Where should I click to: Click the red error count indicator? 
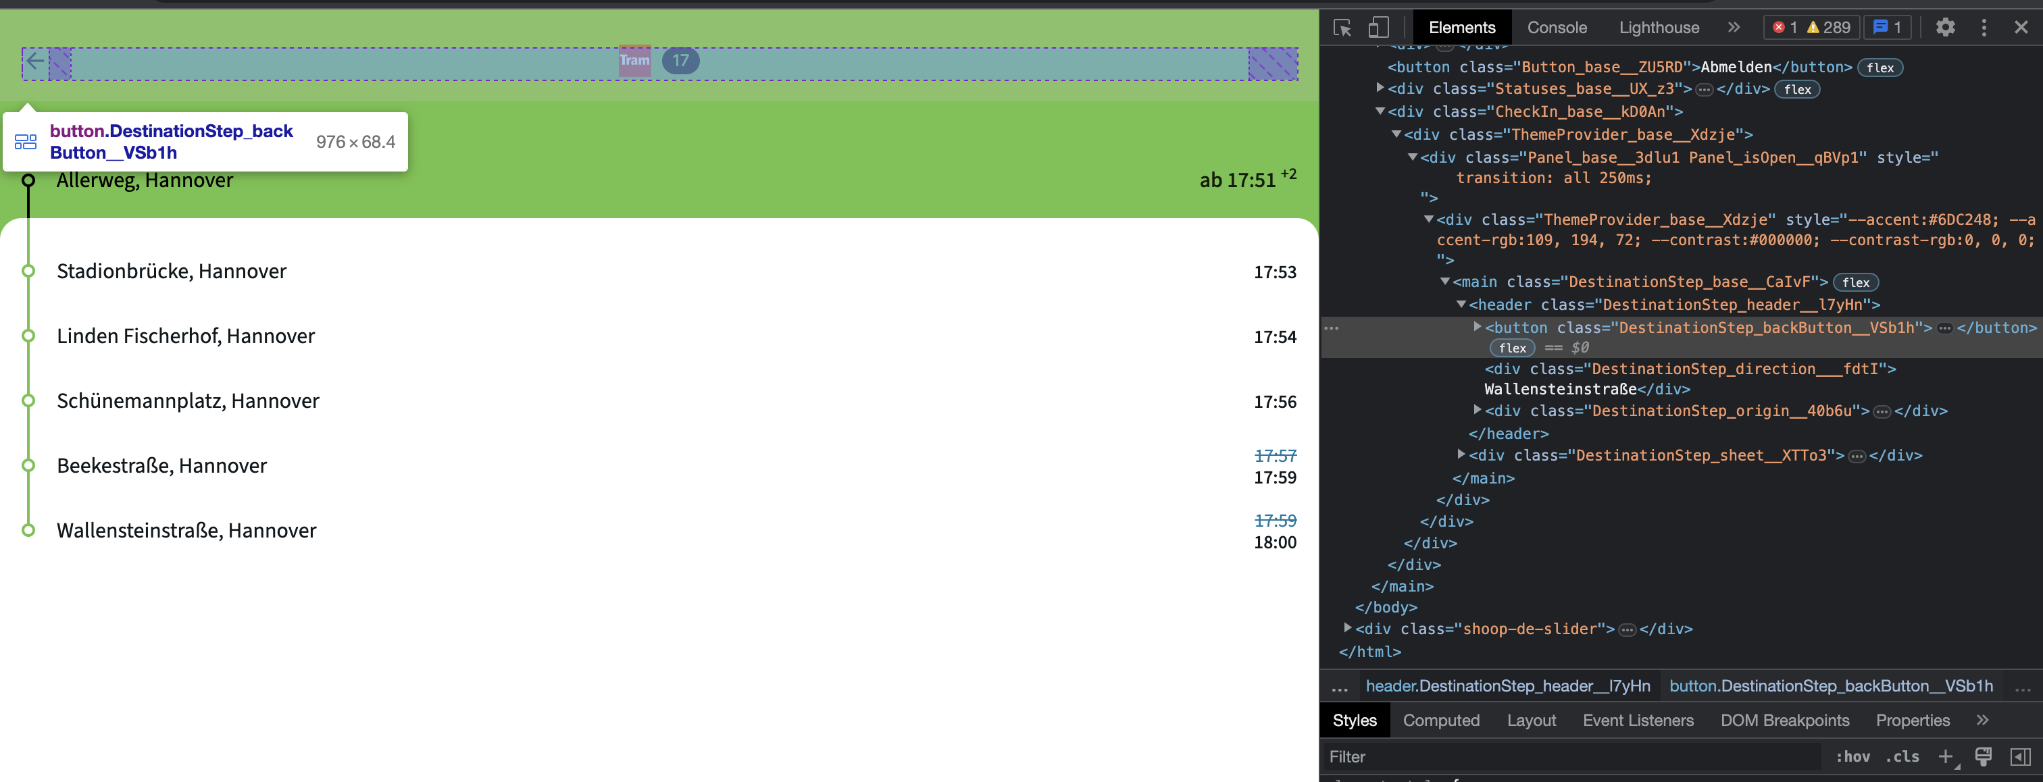[x=1784, y=28]
